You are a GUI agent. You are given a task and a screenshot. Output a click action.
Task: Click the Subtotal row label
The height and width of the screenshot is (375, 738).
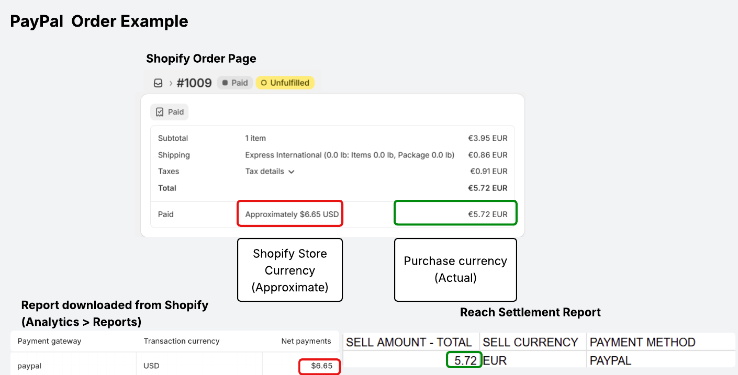coord(173,138)
